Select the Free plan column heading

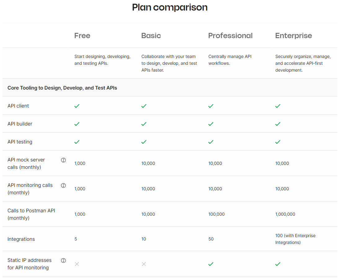[82, 36]
